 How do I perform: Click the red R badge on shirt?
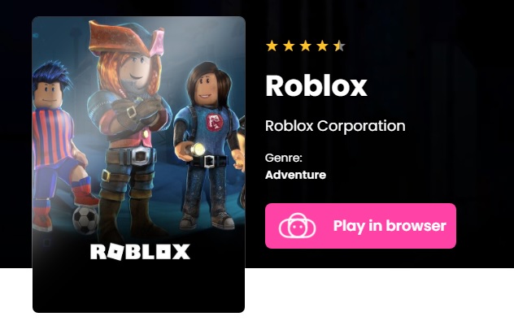click(214, 124)
